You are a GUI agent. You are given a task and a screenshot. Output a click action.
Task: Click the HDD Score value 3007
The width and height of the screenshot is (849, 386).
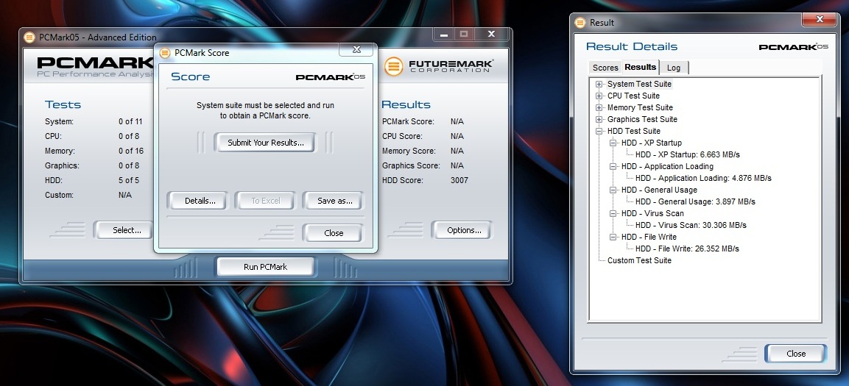(459, 180)
